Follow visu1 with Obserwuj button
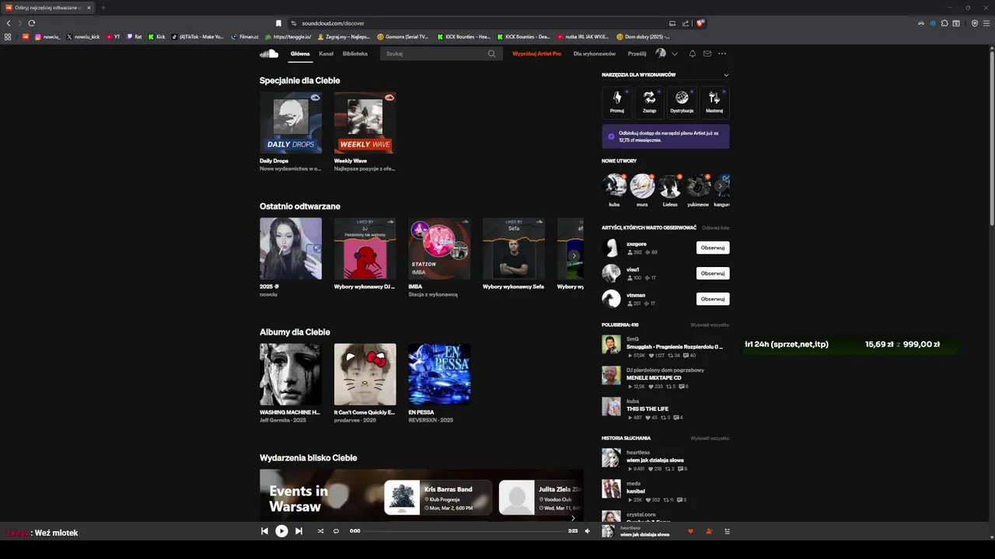The width and height of the screenshot is (995, 559). pos(713,273)
